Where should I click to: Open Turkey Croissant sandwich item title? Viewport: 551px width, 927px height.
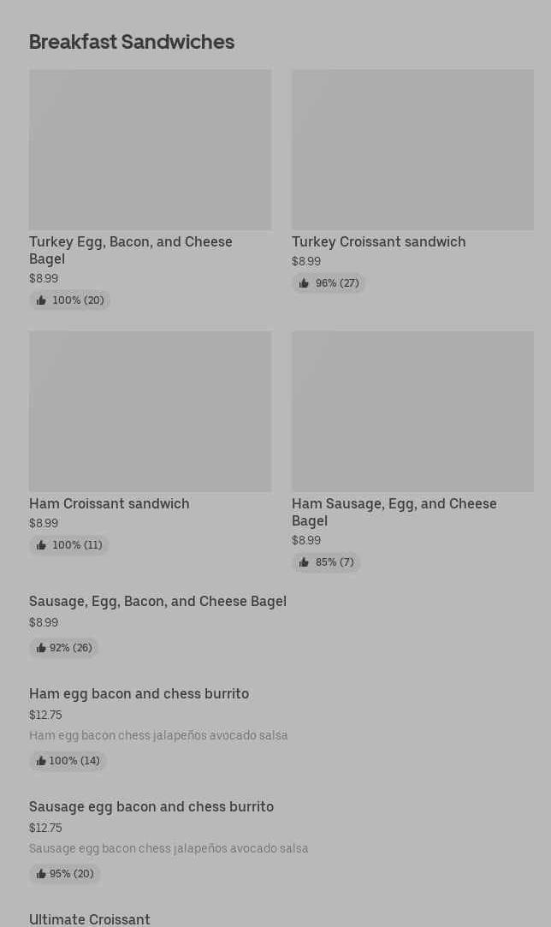pos(378,242)
